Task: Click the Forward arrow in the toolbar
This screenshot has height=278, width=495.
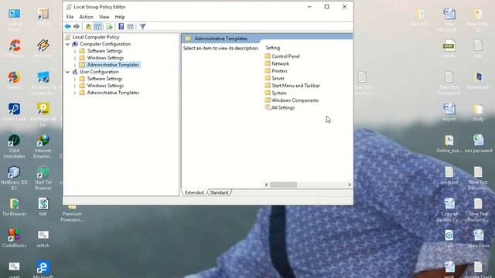Action: 77,26
